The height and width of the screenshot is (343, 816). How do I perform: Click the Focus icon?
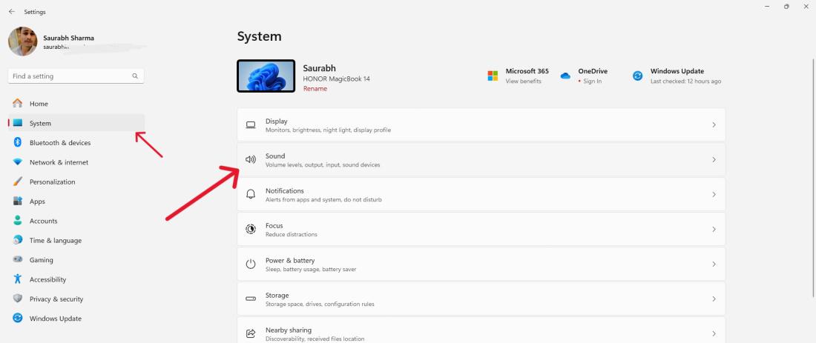point(251,229)
